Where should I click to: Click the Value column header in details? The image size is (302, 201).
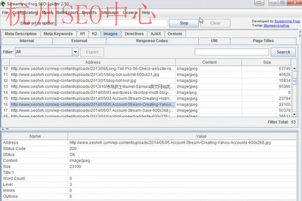pyautogui.click(x=201, y=136)
